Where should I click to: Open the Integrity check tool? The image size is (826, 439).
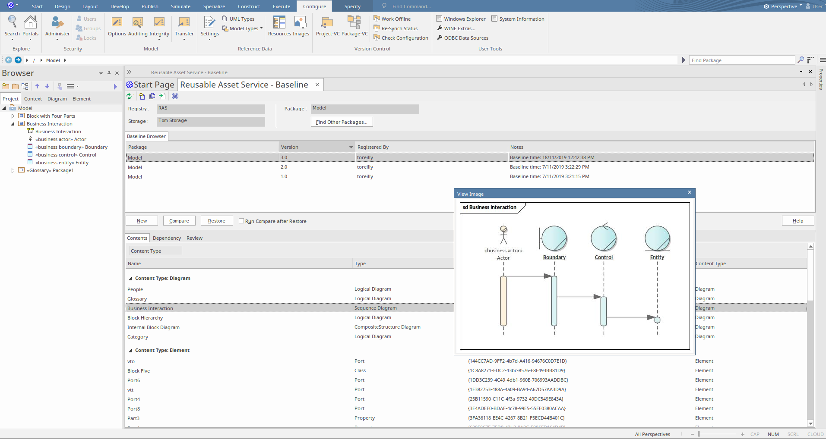159,23
